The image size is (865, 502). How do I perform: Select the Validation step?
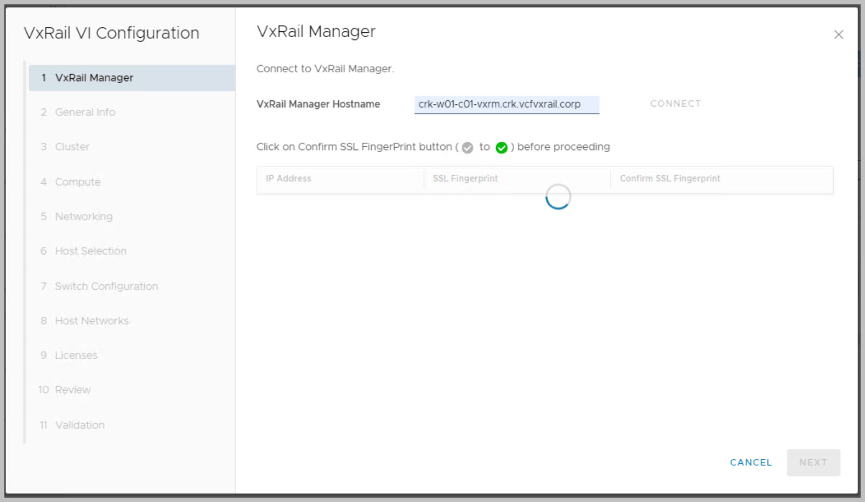pyautogui.click(x=79, y=425)
